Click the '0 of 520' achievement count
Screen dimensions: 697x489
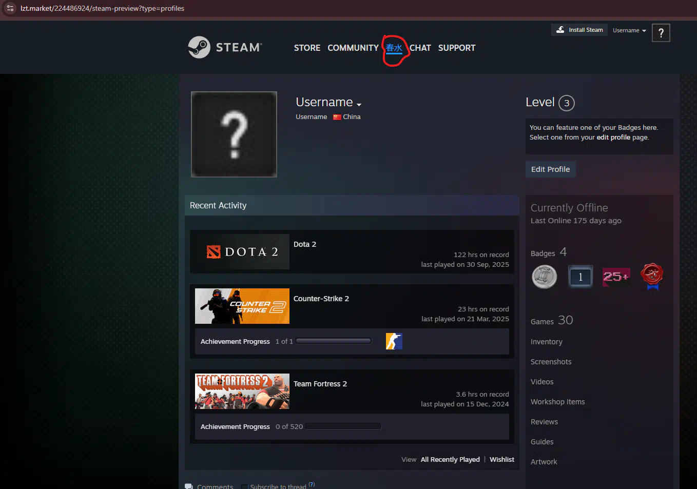point(289,426)
